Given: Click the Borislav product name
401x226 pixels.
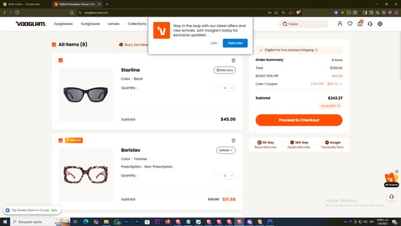Looking at the screenshot, I should [x=131, y=150].
